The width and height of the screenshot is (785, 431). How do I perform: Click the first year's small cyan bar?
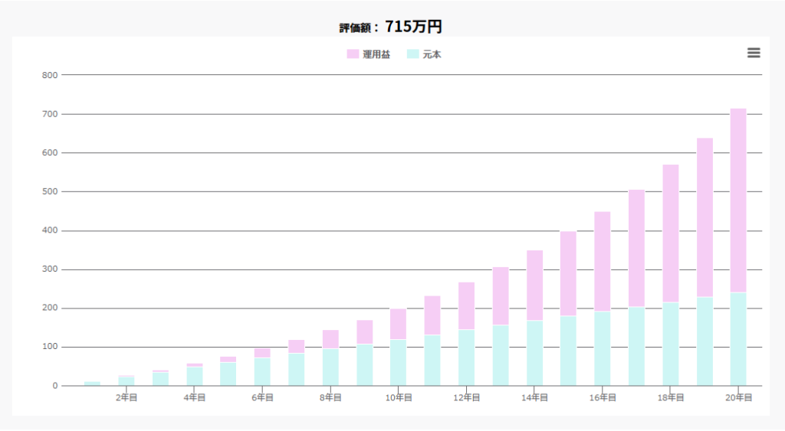tap(92, 383)
